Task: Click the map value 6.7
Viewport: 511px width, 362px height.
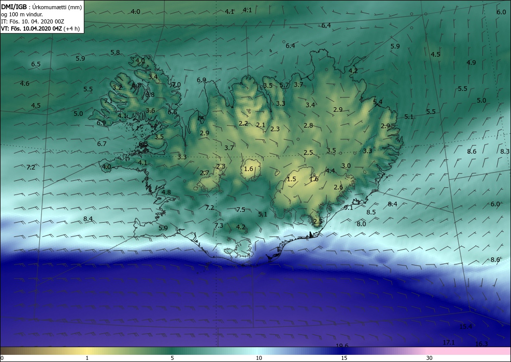Action: (x=102, y=143)
